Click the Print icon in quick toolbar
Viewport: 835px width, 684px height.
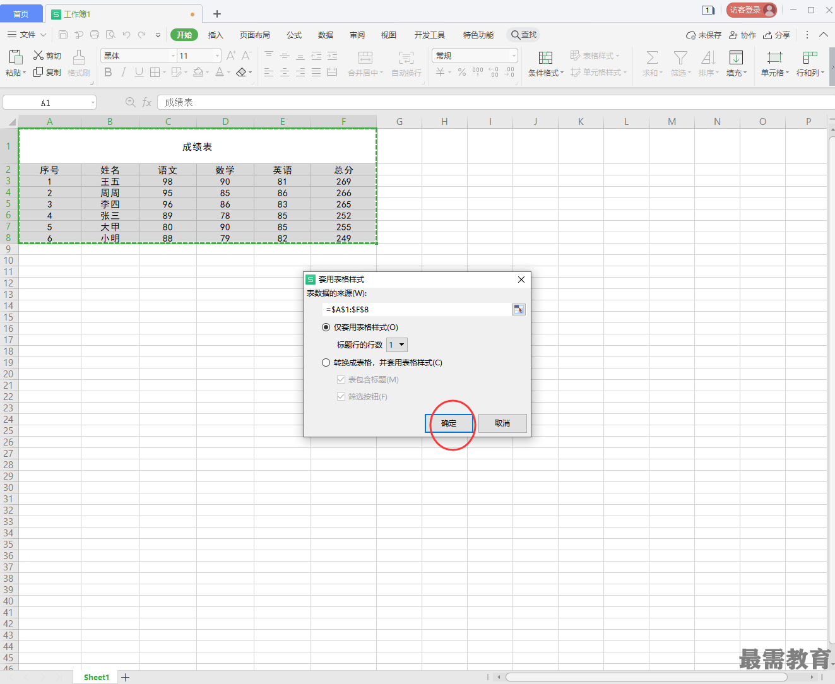click(95, 35)
